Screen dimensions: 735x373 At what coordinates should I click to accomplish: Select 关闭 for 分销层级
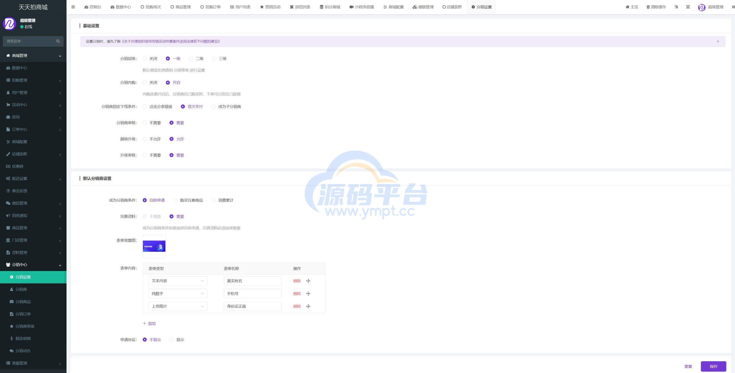145,59
